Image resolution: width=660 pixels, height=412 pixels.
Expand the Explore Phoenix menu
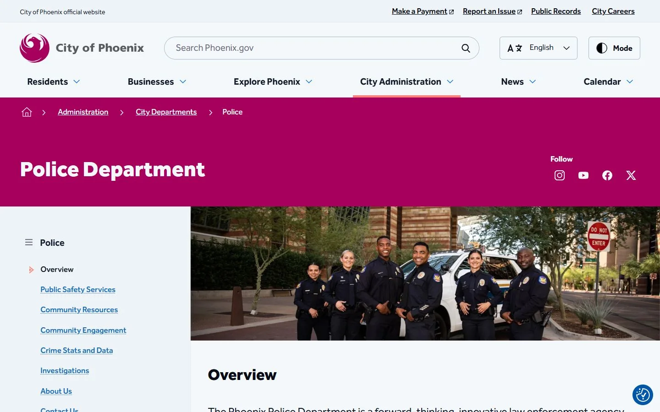pos(273,81)
